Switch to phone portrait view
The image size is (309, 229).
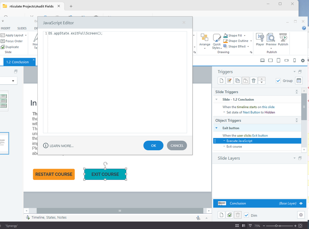click(294, 60)
